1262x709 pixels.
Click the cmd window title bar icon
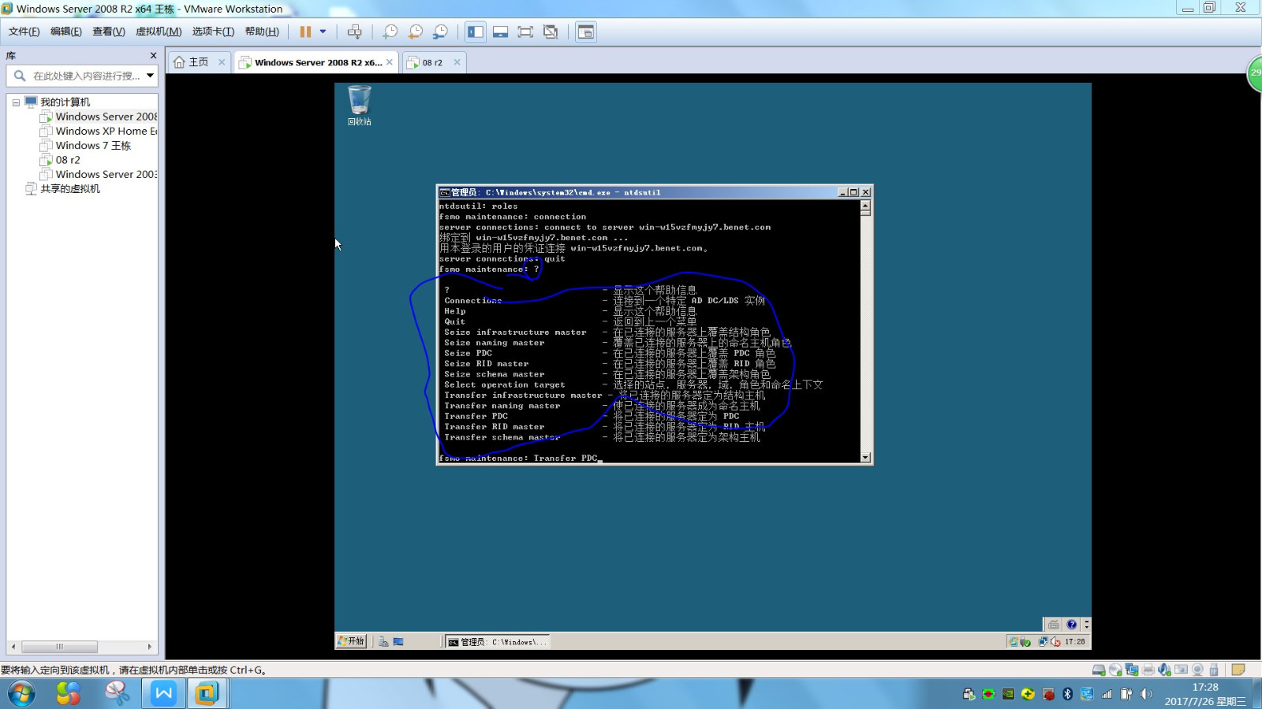[x=445, y=192]
